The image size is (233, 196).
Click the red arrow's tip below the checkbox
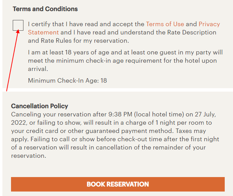(18, 30)
